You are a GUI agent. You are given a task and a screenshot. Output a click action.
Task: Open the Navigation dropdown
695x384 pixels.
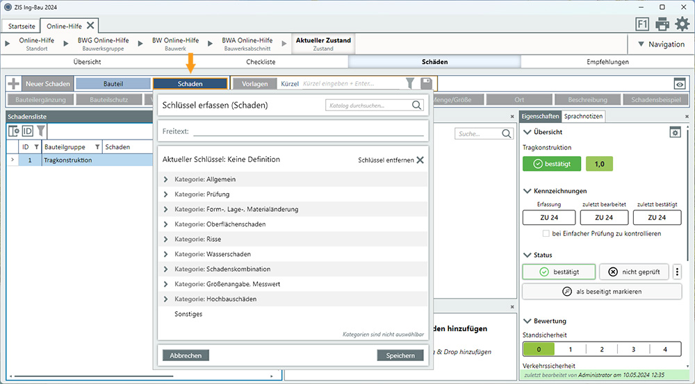(660, 44)
